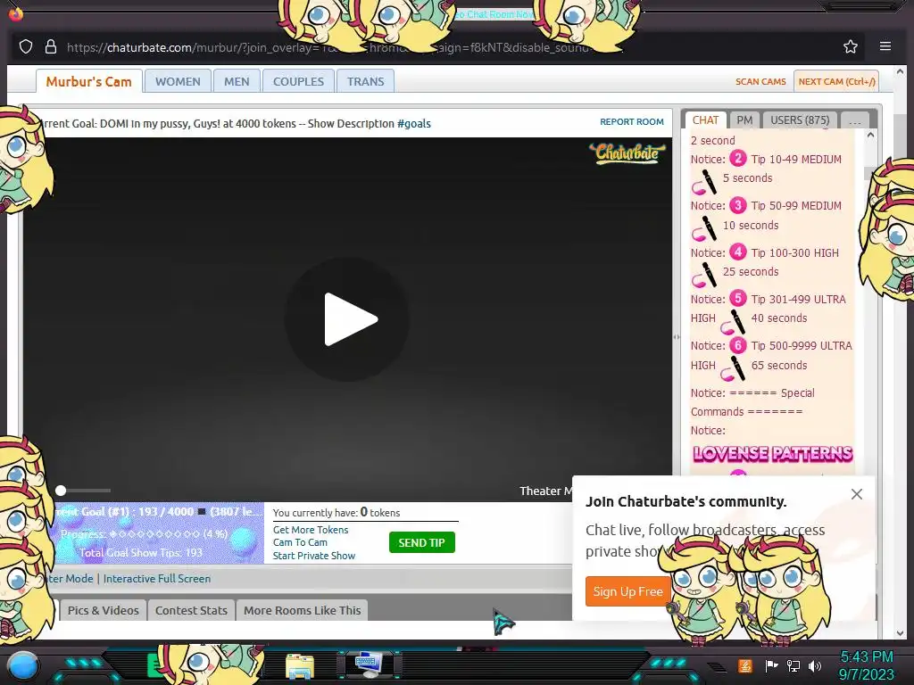Switch to the CHAT tab
Viewport: 914px width, 685px height.
coord(705,120)
